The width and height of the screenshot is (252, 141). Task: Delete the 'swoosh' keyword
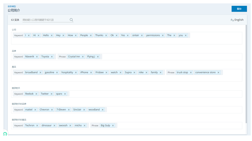tap(70, 126)
